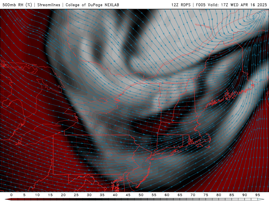Click the "17Z WED APR 16 2025" valid time
The width and height of the screenshot is (269, 201).
(x=244, y=5)
